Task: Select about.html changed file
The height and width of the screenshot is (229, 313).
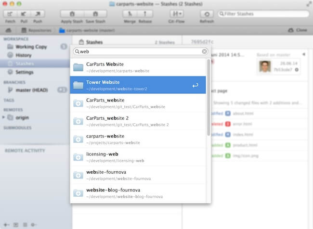Action: click(x=243, y=114)
